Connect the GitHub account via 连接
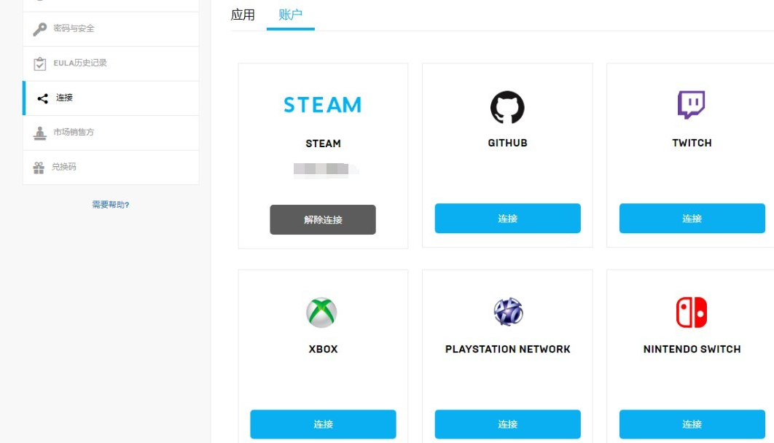 point(507,218)
